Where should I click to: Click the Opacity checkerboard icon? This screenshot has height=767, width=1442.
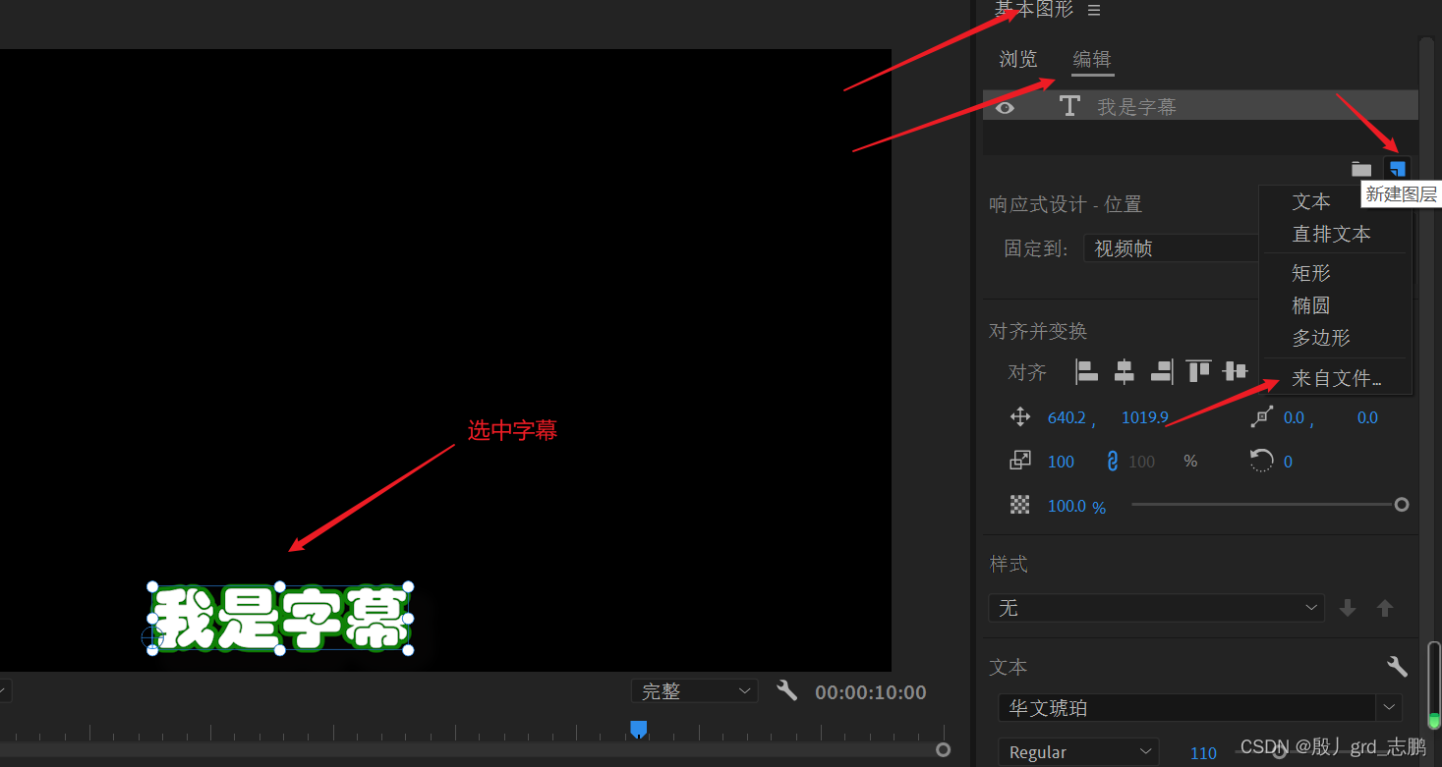(x=1020, y=505)
